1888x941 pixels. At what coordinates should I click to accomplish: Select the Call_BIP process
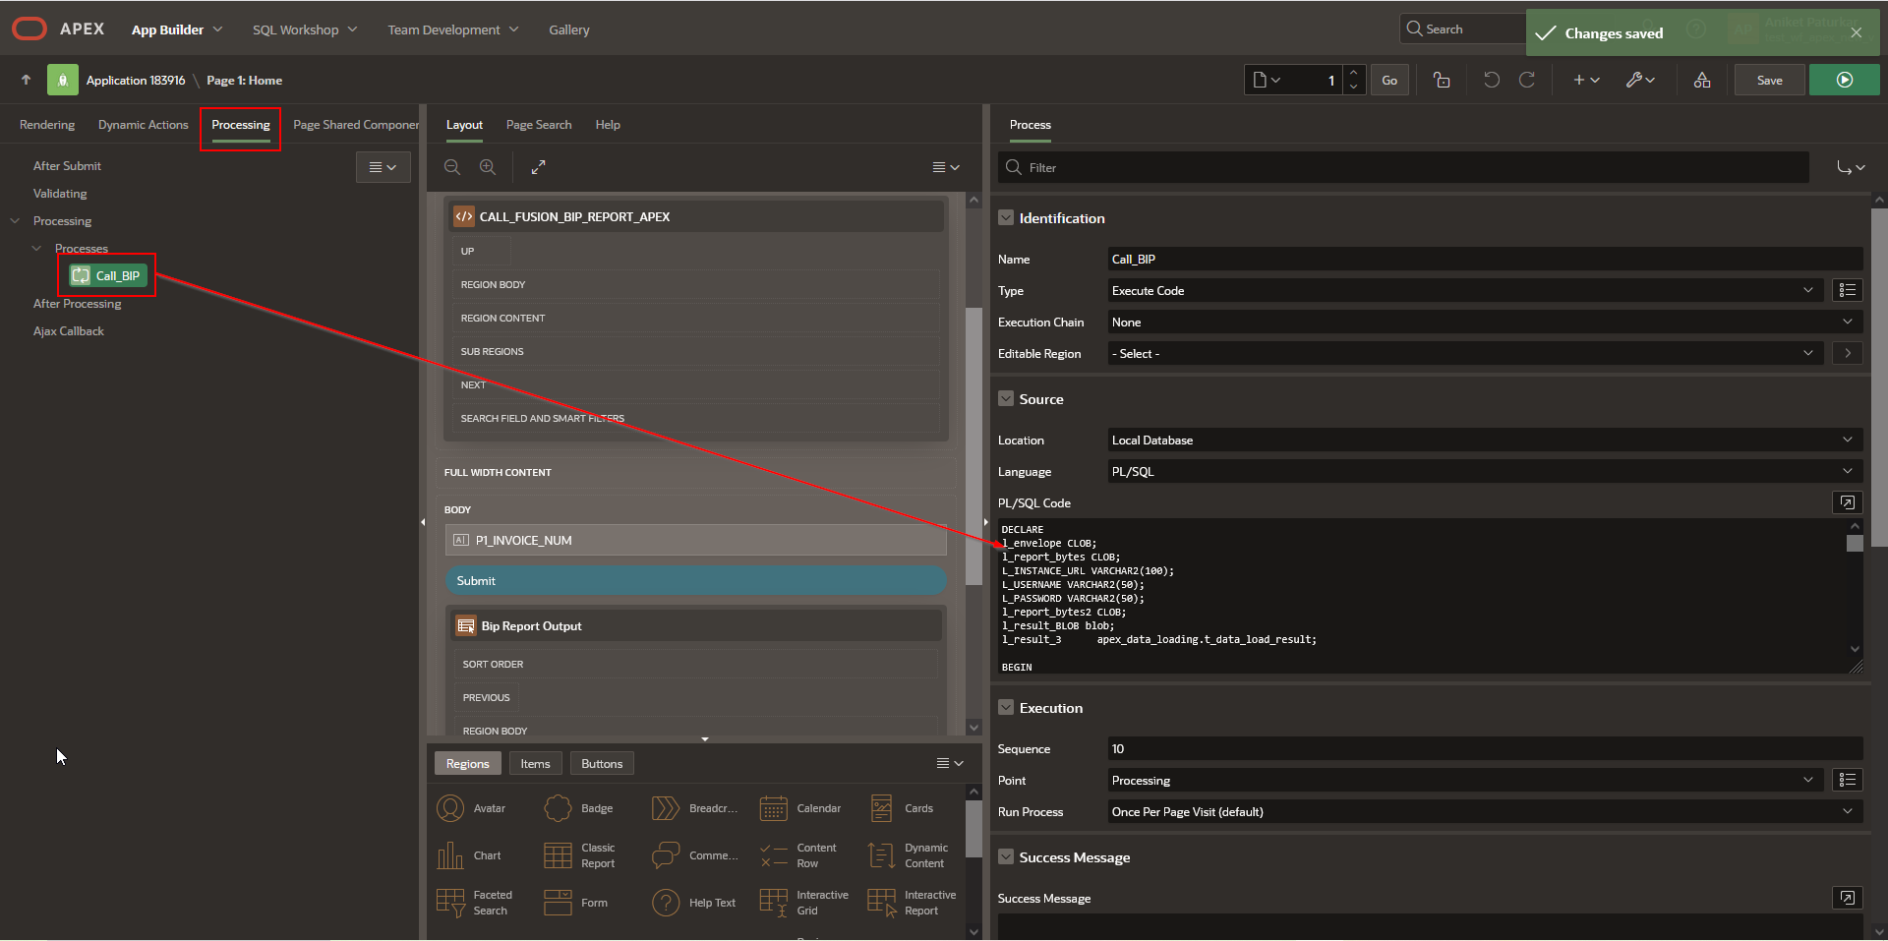point(107,275)
